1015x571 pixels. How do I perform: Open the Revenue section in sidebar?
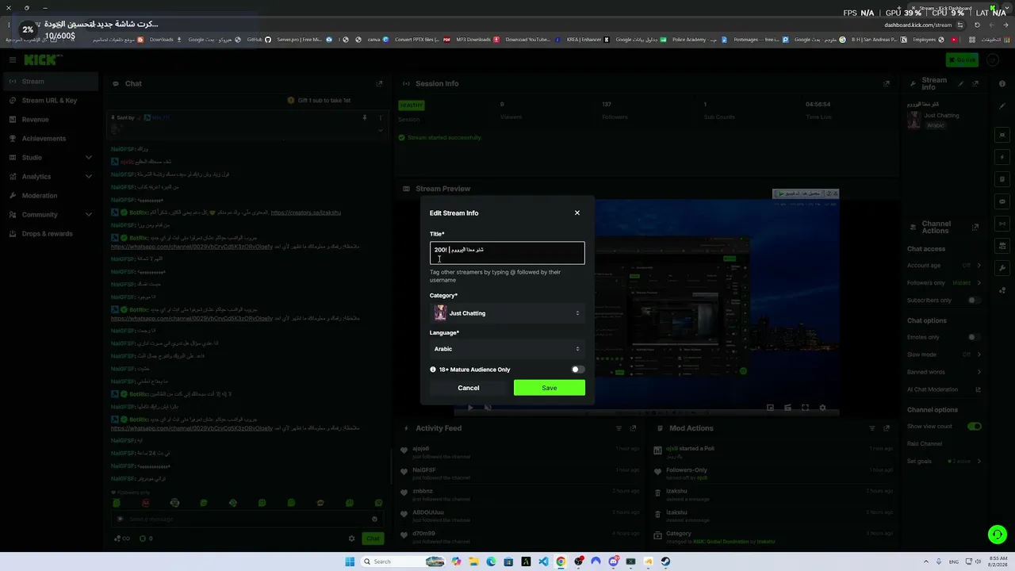click(49, 120)
